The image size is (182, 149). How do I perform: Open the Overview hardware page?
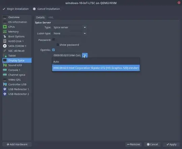(17, 17)
